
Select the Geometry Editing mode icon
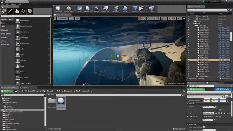(30, 11)
